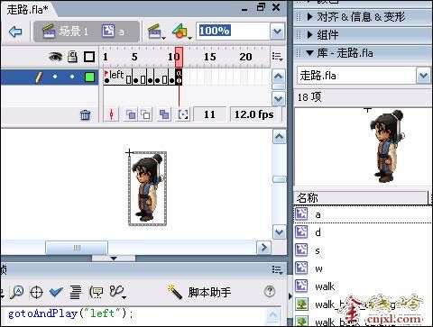This screenshot has height=327, width=433.
Task: Click frame 15 on the timeline ruler
Action: pyautogui.click(x=209, y=57)
